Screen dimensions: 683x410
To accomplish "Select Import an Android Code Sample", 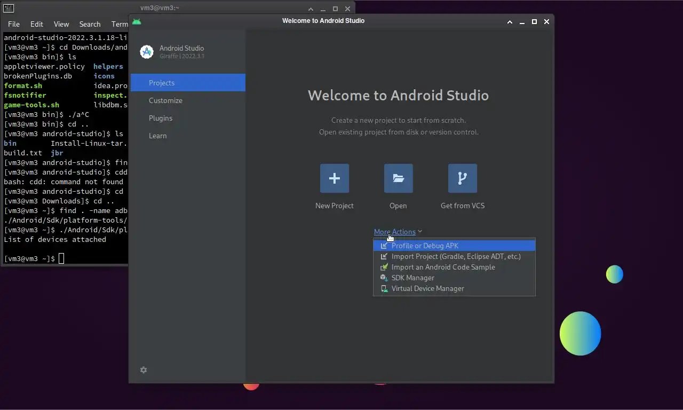I will (454, 267).
